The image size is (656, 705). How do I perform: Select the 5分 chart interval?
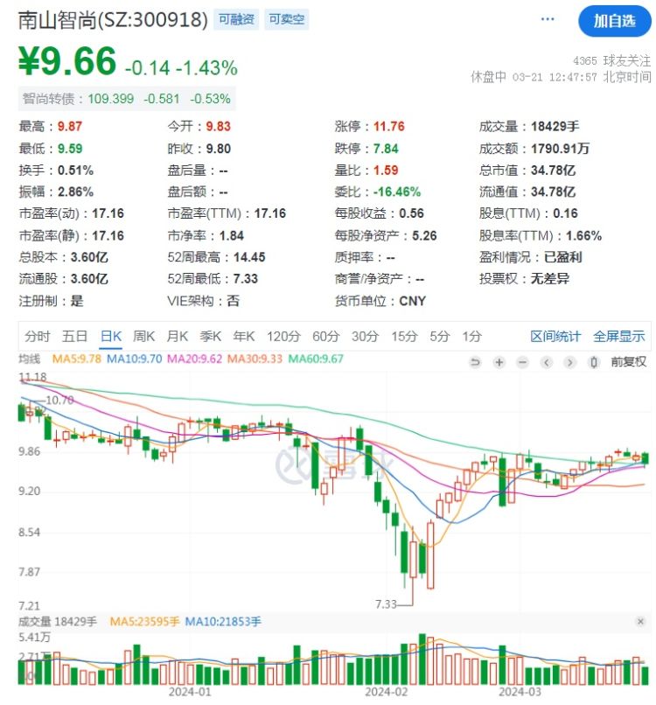point(439,336)
